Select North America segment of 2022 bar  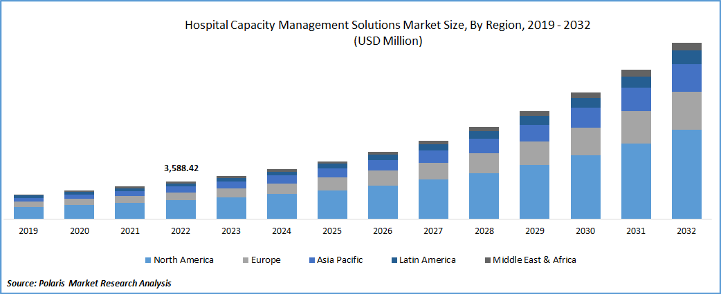181,209
